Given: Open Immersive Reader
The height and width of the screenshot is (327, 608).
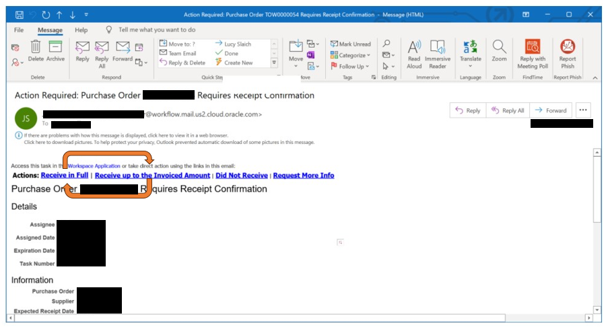Looking at the screenshot, I should (438, 54).
